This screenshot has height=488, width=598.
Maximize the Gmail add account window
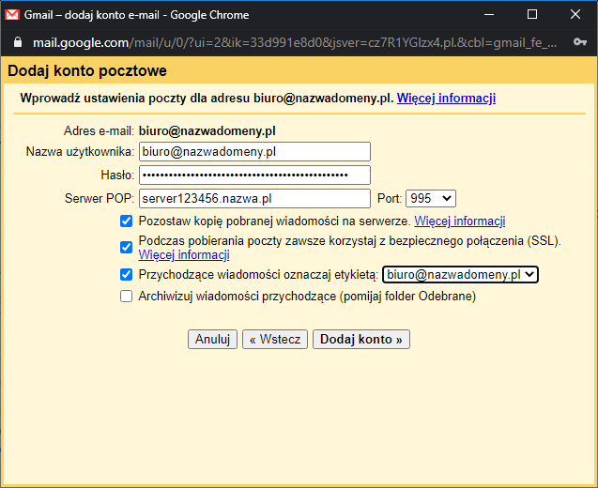(x=532, y=14)
